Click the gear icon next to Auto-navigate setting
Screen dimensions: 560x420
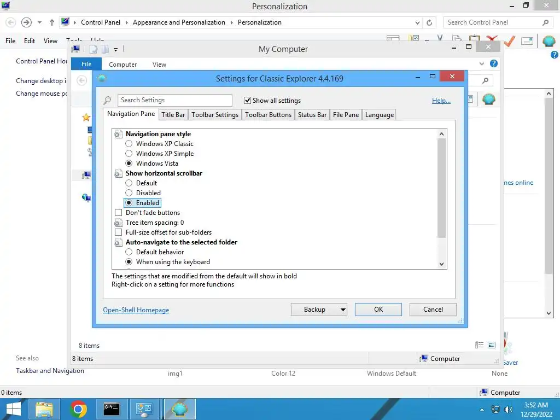pos(118,242)
